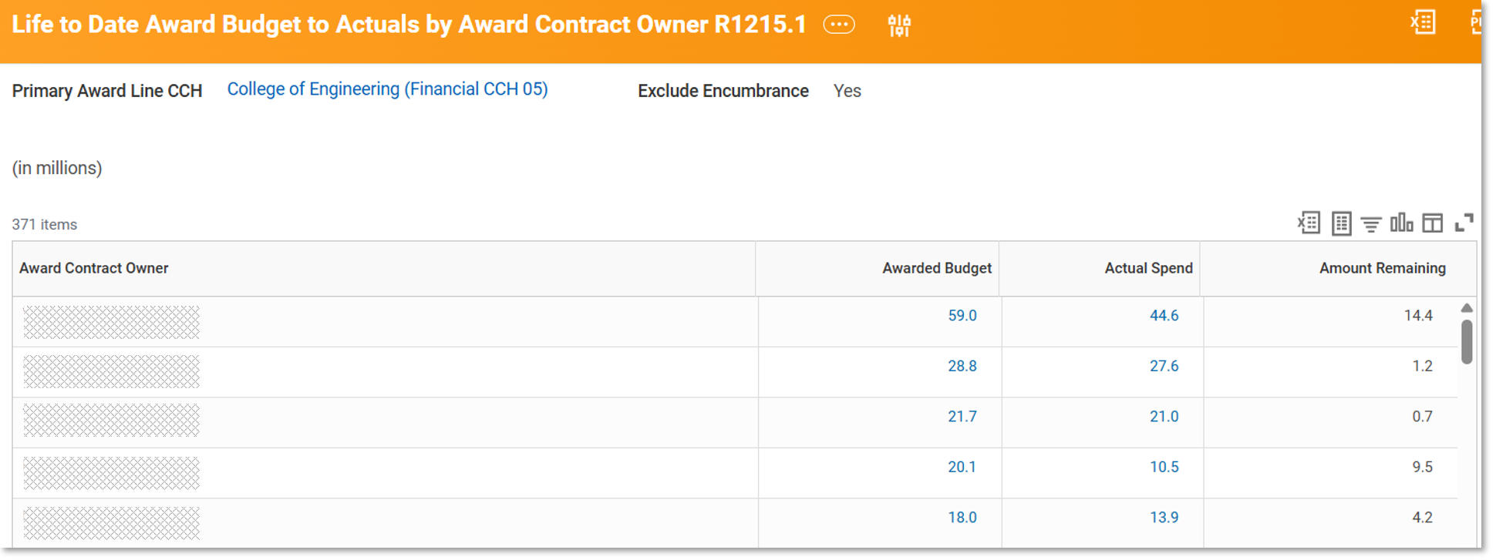Sort by Award Contract Owner column header
The image size is (1496, 560).
tap(94, 268)
